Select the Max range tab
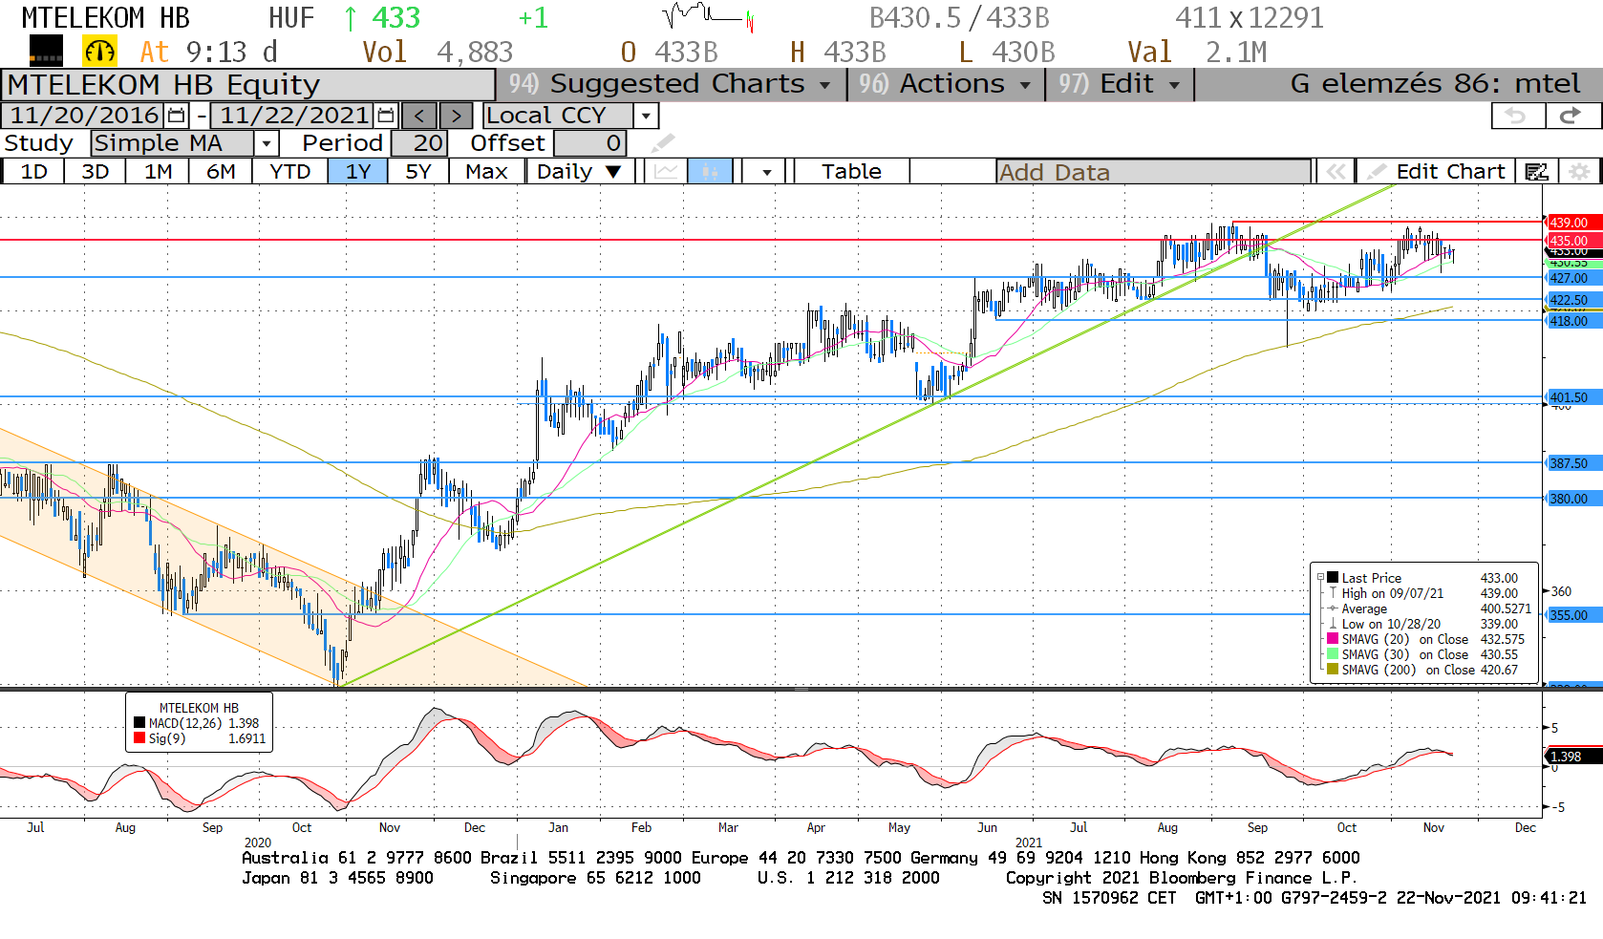 pos(486,172)
